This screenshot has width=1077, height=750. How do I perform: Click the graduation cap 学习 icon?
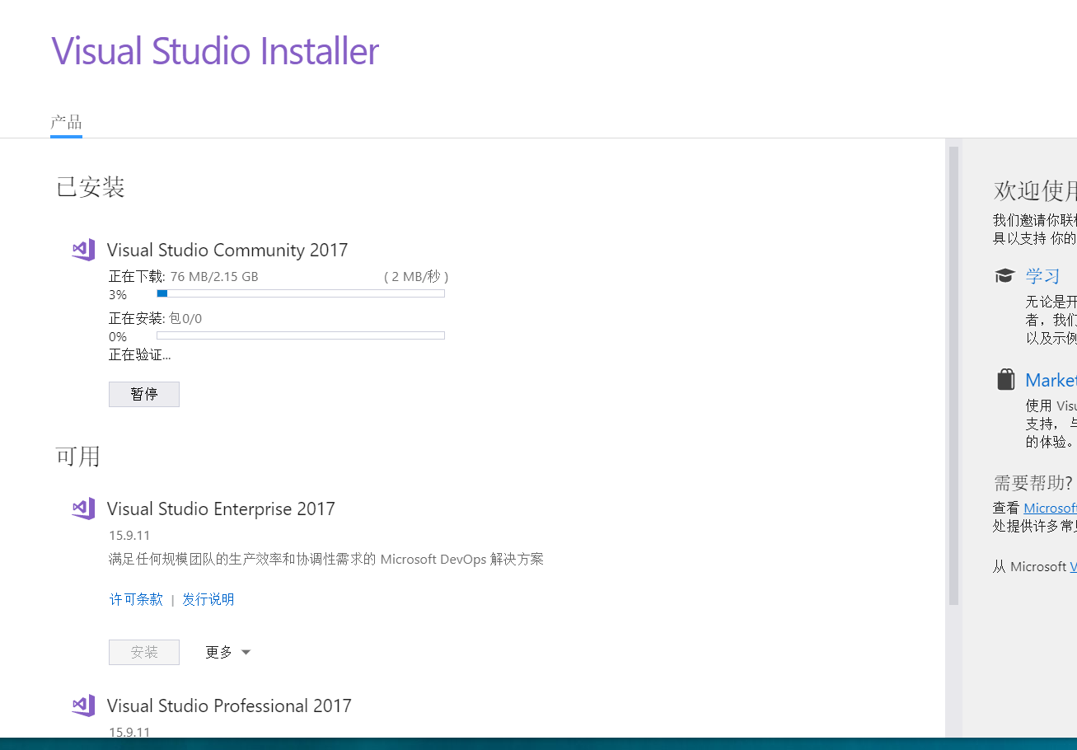click(x=1004, y=276)
